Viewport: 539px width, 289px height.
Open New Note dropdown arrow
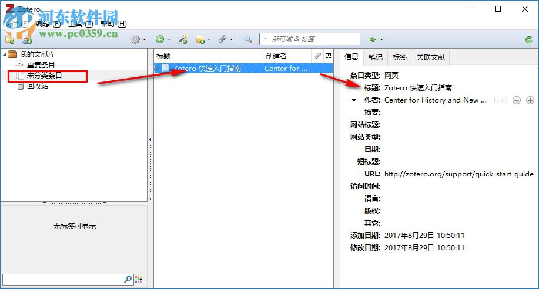(209, 40)
